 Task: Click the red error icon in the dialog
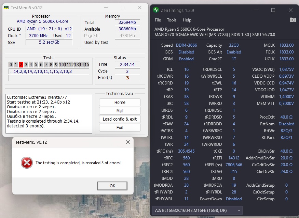tap(27, 163)
